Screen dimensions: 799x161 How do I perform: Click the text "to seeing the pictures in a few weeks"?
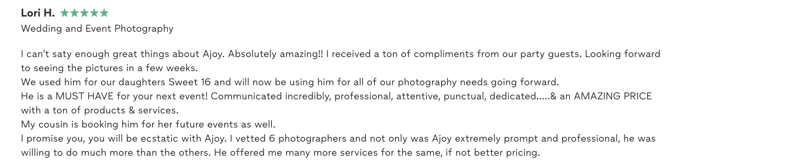[x=109, y=68]
